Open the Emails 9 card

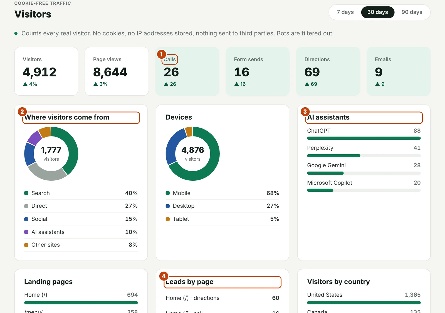coord(399,71)
